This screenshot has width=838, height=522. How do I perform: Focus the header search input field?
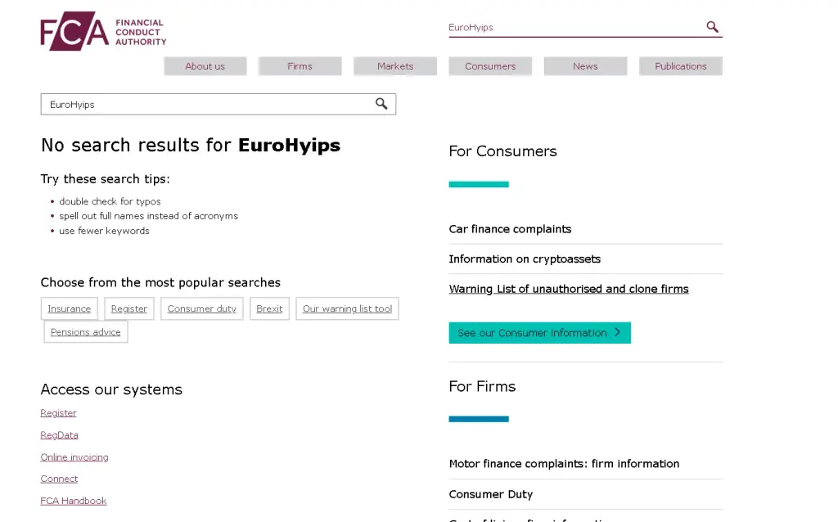(x=575, y=27)
